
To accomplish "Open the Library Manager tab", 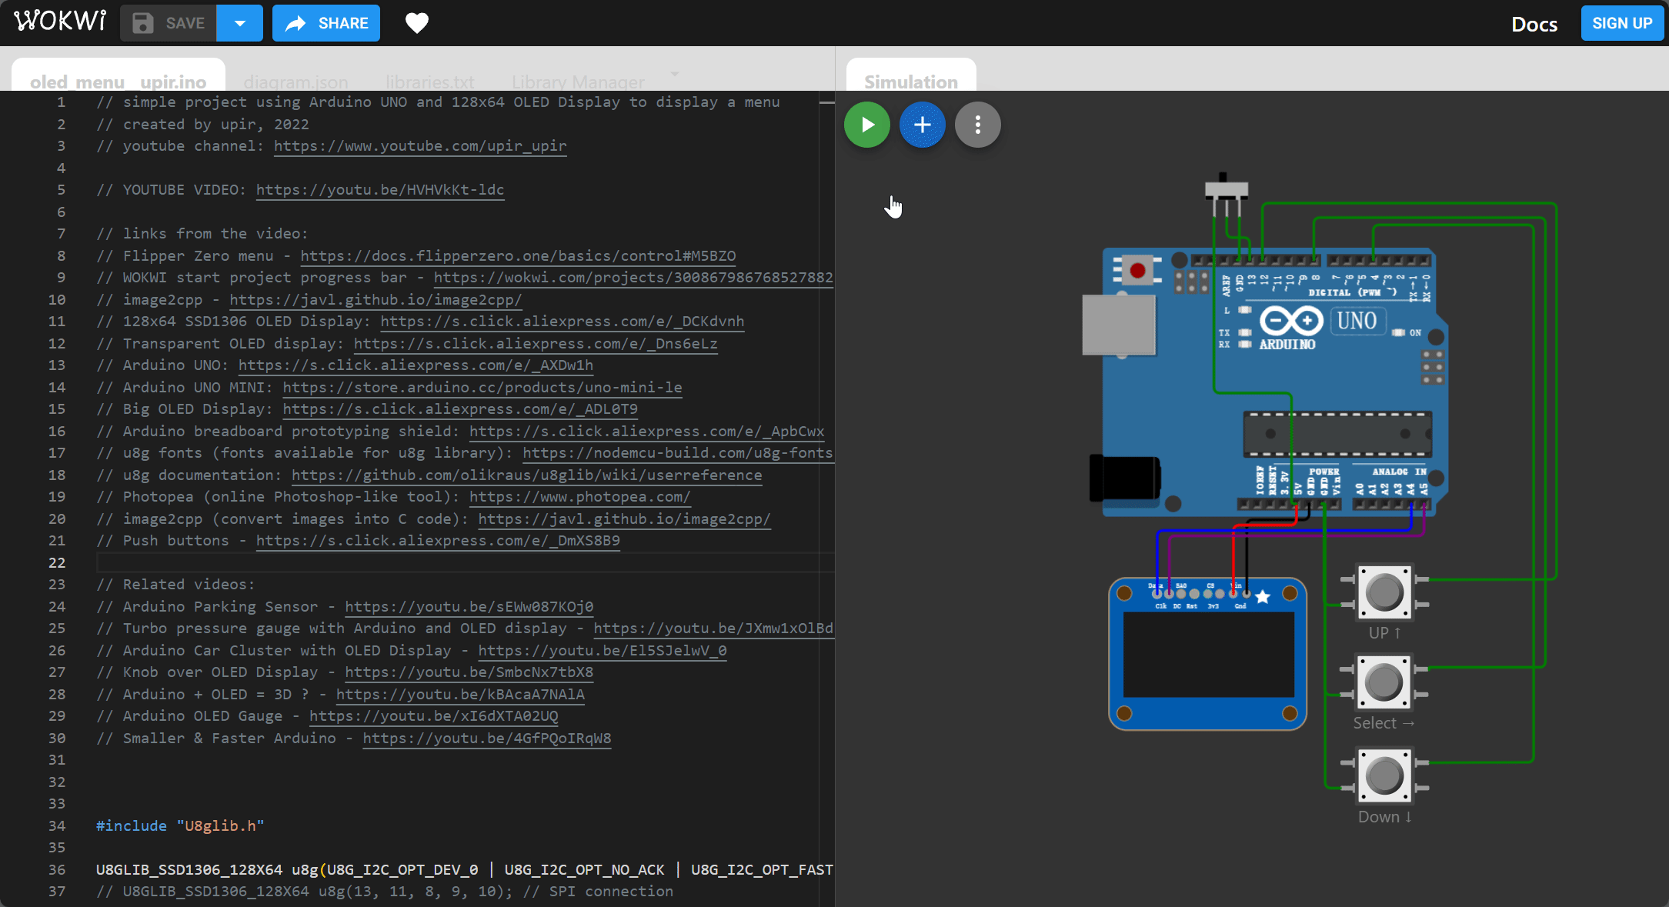I will point(576,81).
